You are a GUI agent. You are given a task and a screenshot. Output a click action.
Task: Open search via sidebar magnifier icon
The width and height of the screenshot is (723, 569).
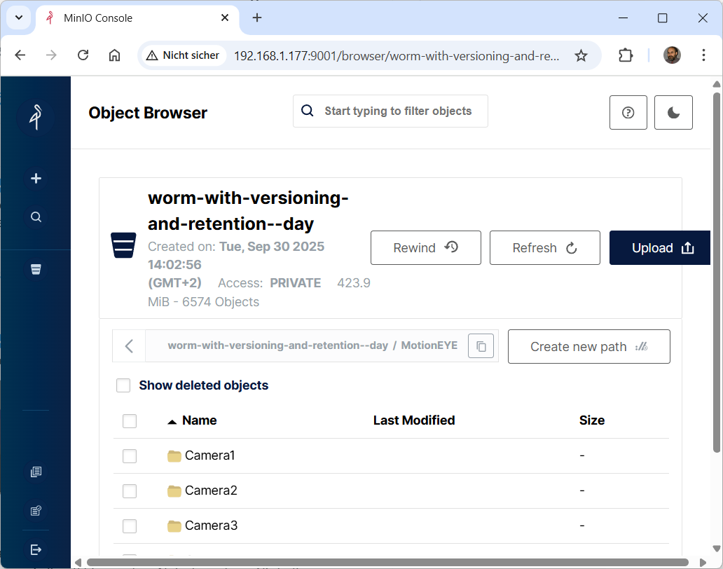[36, 217]
